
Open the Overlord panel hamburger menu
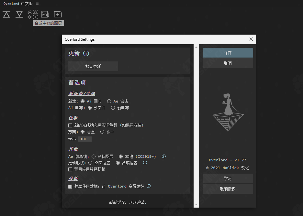[x=37, y=4]
